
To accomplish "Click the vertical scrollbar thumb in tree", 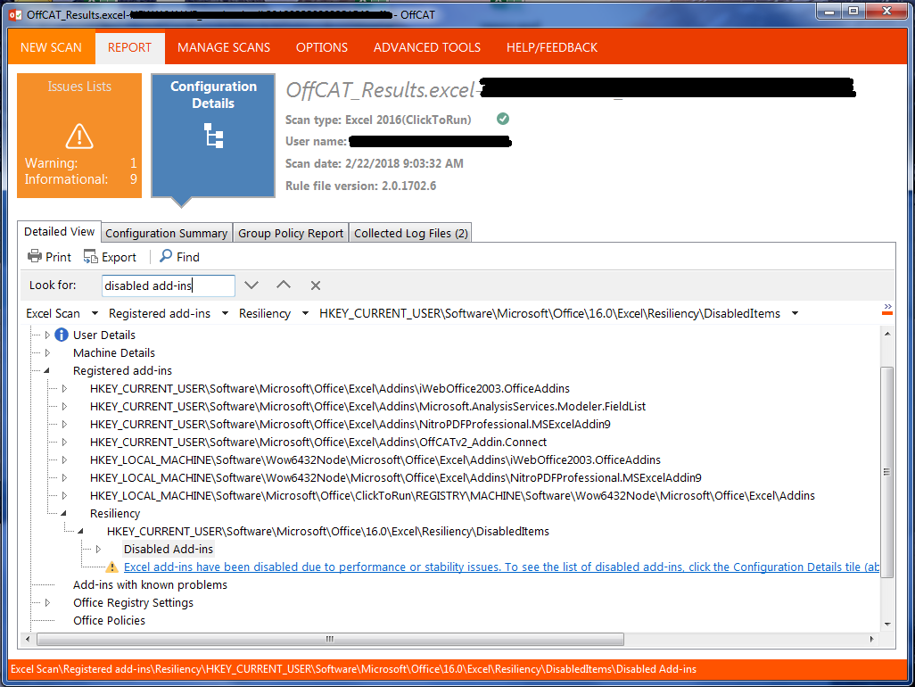I will coord(887,472).
